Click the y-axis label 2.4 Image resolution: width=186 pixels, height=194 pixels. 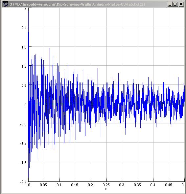tap(24, 28)
